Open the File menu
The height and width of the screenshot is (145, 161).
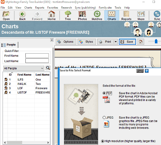(x=3, y=8)
